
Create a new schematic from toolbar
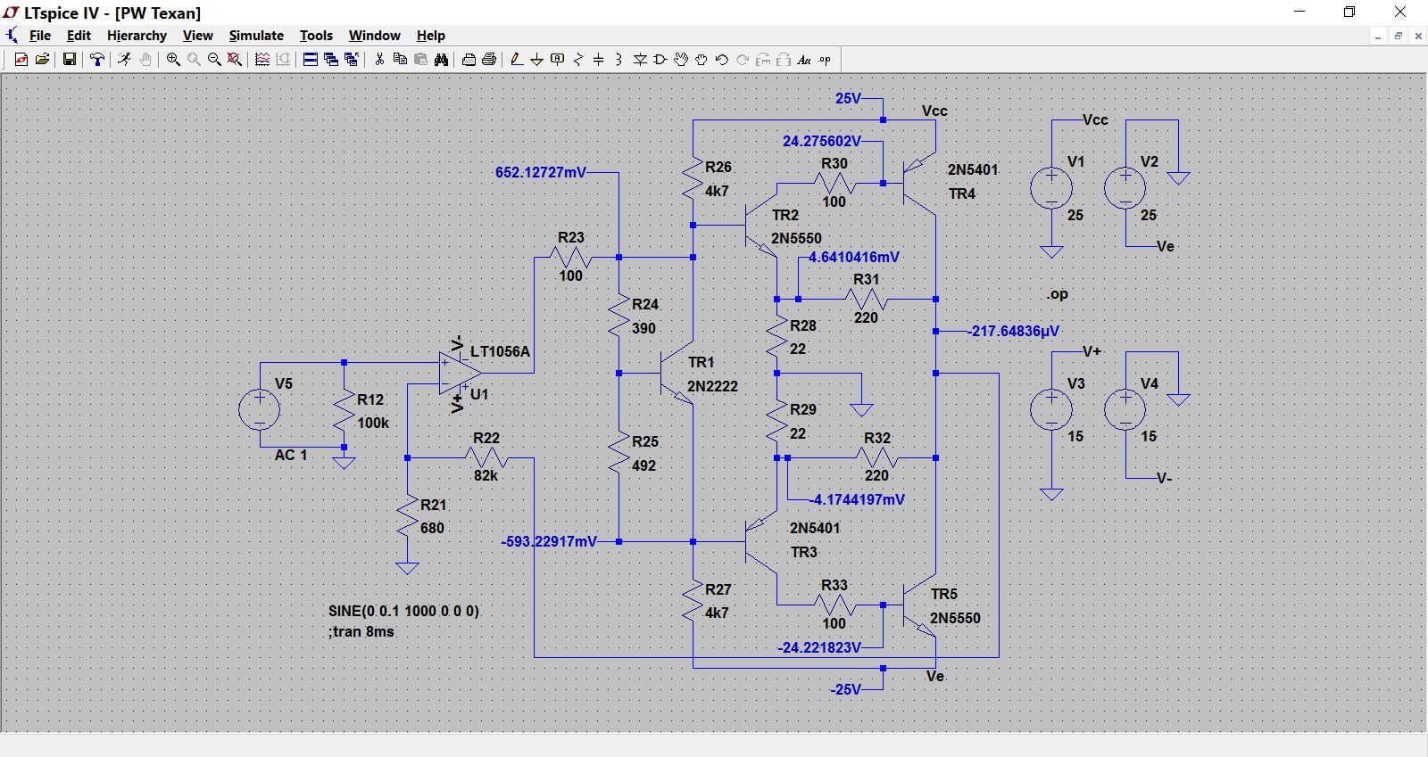coord(21,60)
